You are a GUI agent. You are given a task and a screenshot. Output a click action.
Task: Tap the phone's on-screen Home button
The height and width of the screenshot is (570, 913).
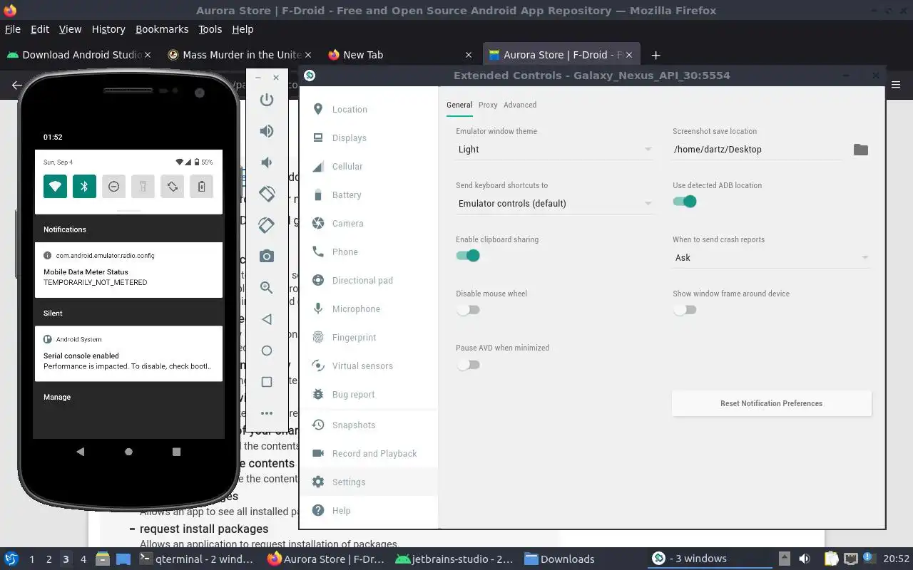click(128, 452)
